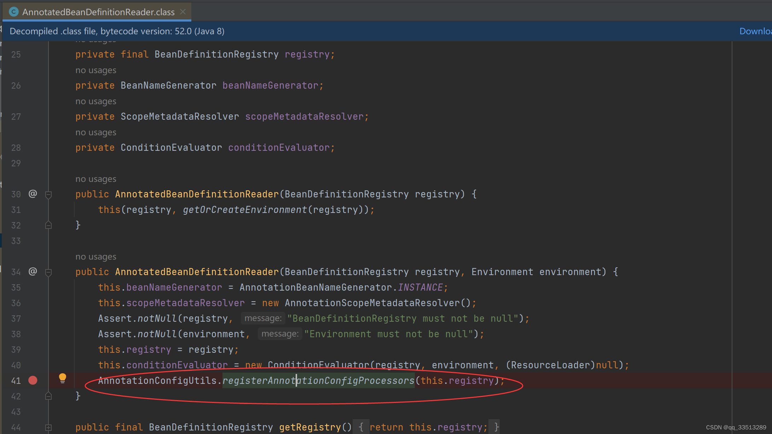
Task: Collapse the two-argument constructor using line 34 fold marker
Action: [x=48, y=272]
